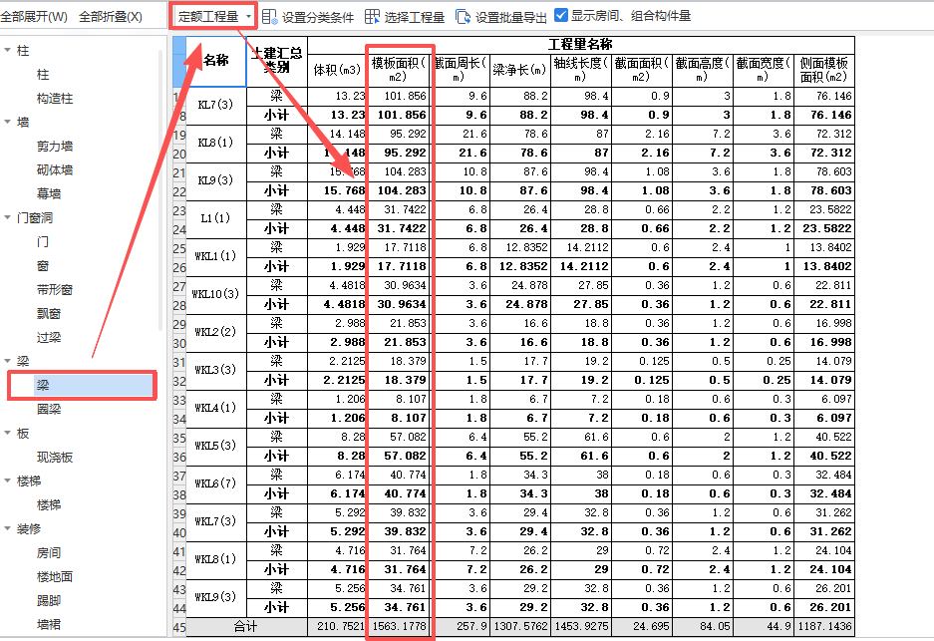Collapse the 门窗洞 tree category
Screen dimensions: 934x641
click(8, 217)
